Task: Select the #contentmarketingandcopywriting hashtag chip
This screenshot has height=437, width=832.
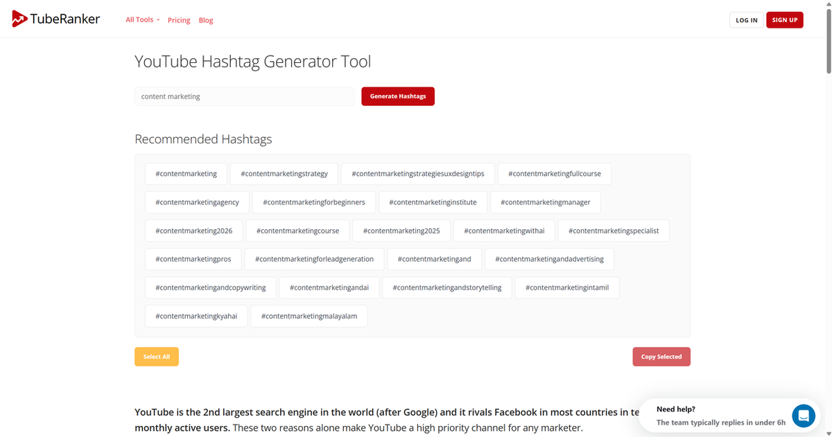Action: point(211,287)
